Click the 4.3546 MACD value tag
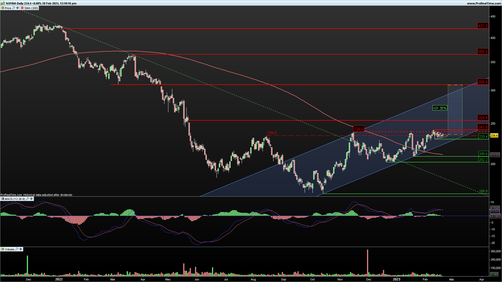This screenshot has height=282, width=502. point(495,208)
